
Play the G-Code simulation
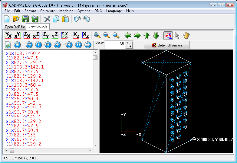(x=38, y=45)
